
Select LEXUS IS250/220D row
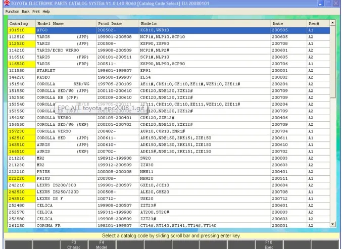[169, 192]
